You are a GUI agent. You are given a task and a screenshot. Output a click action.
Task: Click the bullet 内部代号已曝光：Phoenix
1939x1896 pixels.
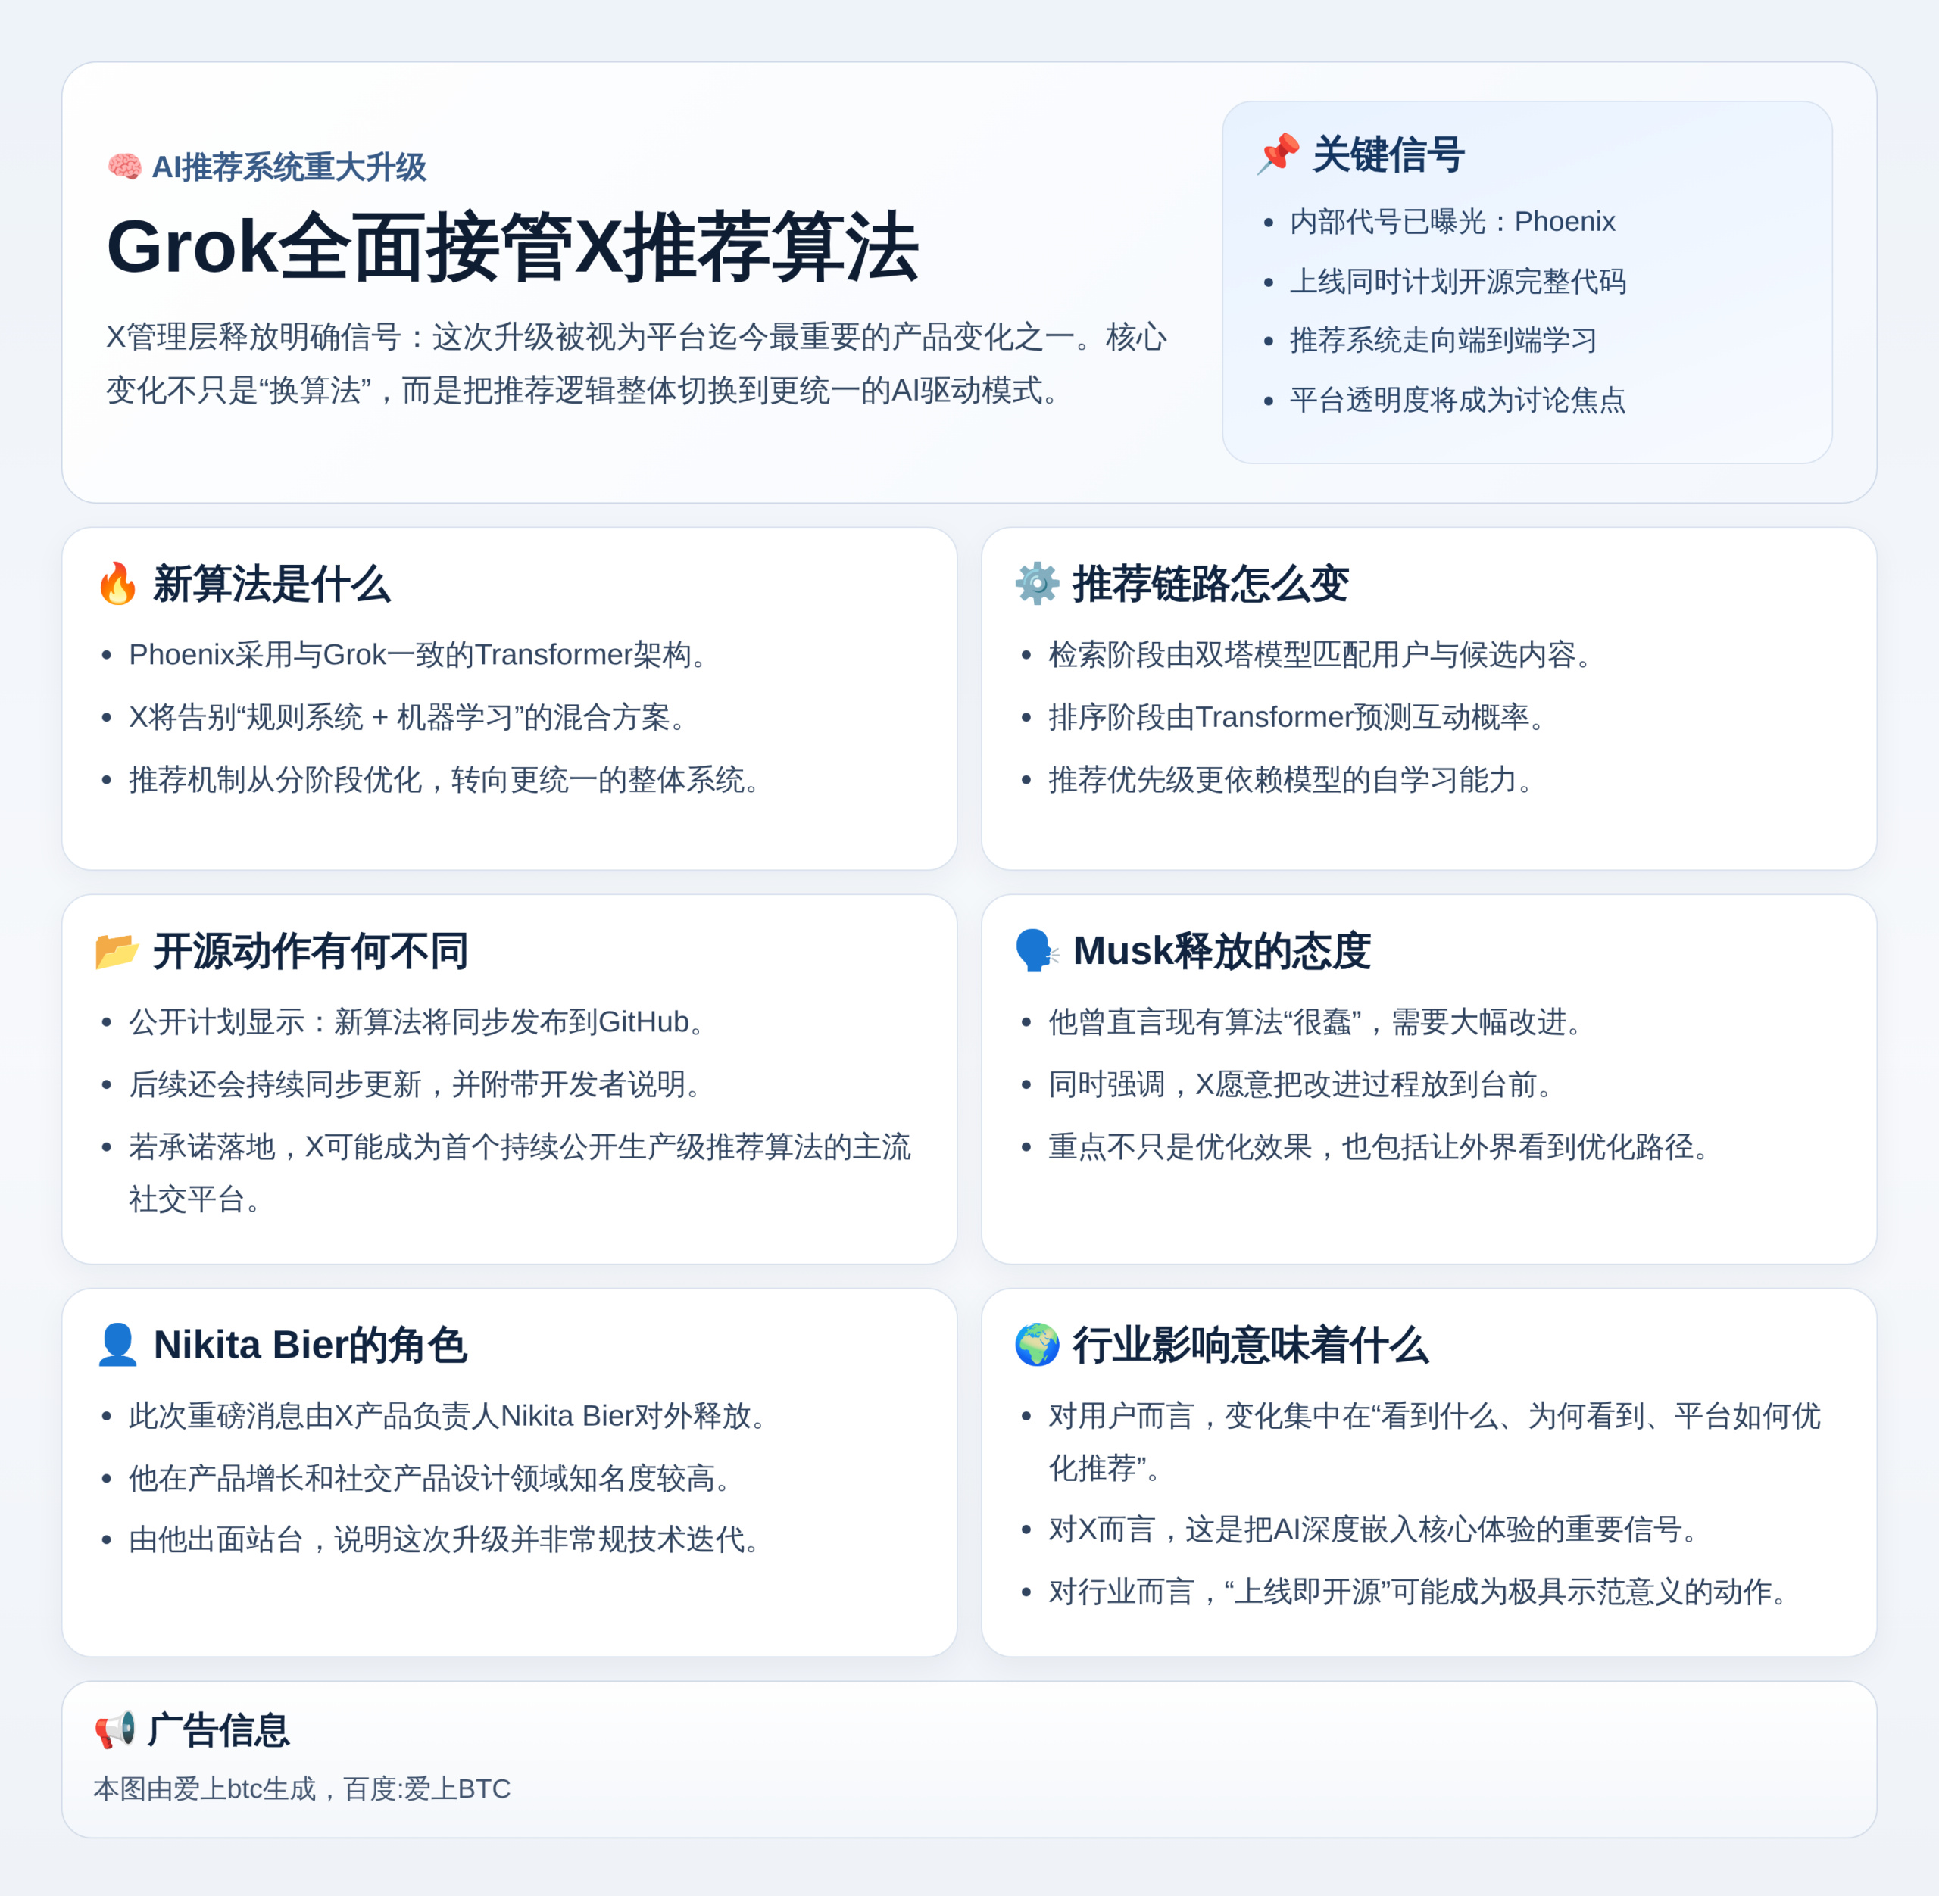(x=1452, y=221)
